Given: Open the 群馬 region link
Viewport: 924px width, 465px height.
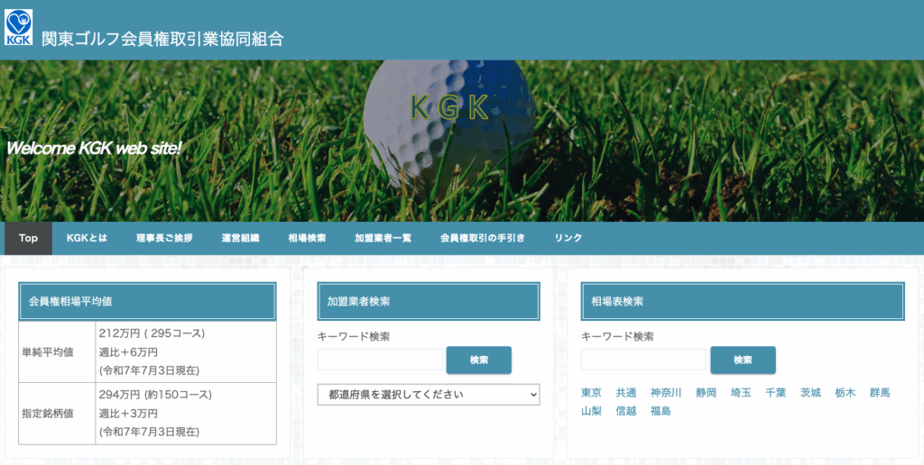Looking at the screenshot, I should [x=880, y=393].
